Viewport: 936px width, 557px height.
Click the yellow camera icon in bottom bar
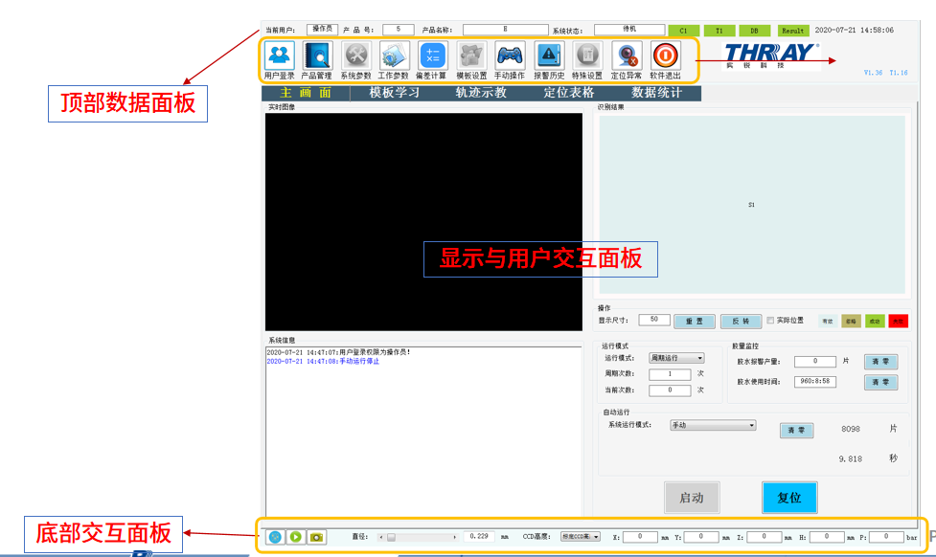(316, 537)
